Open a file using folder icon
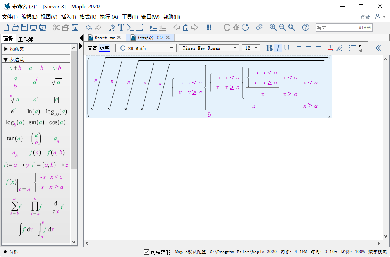390x257 pixels. (15, 27)
